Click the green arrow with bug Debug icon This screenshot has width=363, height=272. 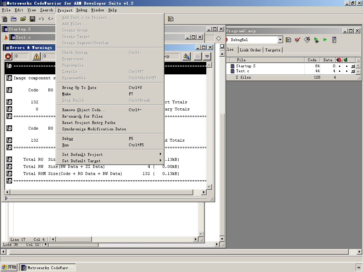(316, 40)
